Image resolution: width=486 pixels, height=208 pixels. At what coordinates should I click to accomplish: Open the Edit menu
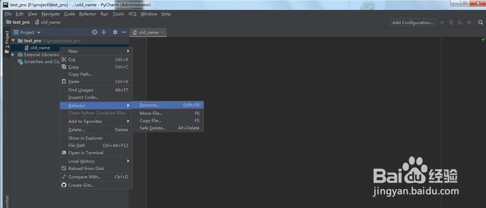[x=20, y=14]
